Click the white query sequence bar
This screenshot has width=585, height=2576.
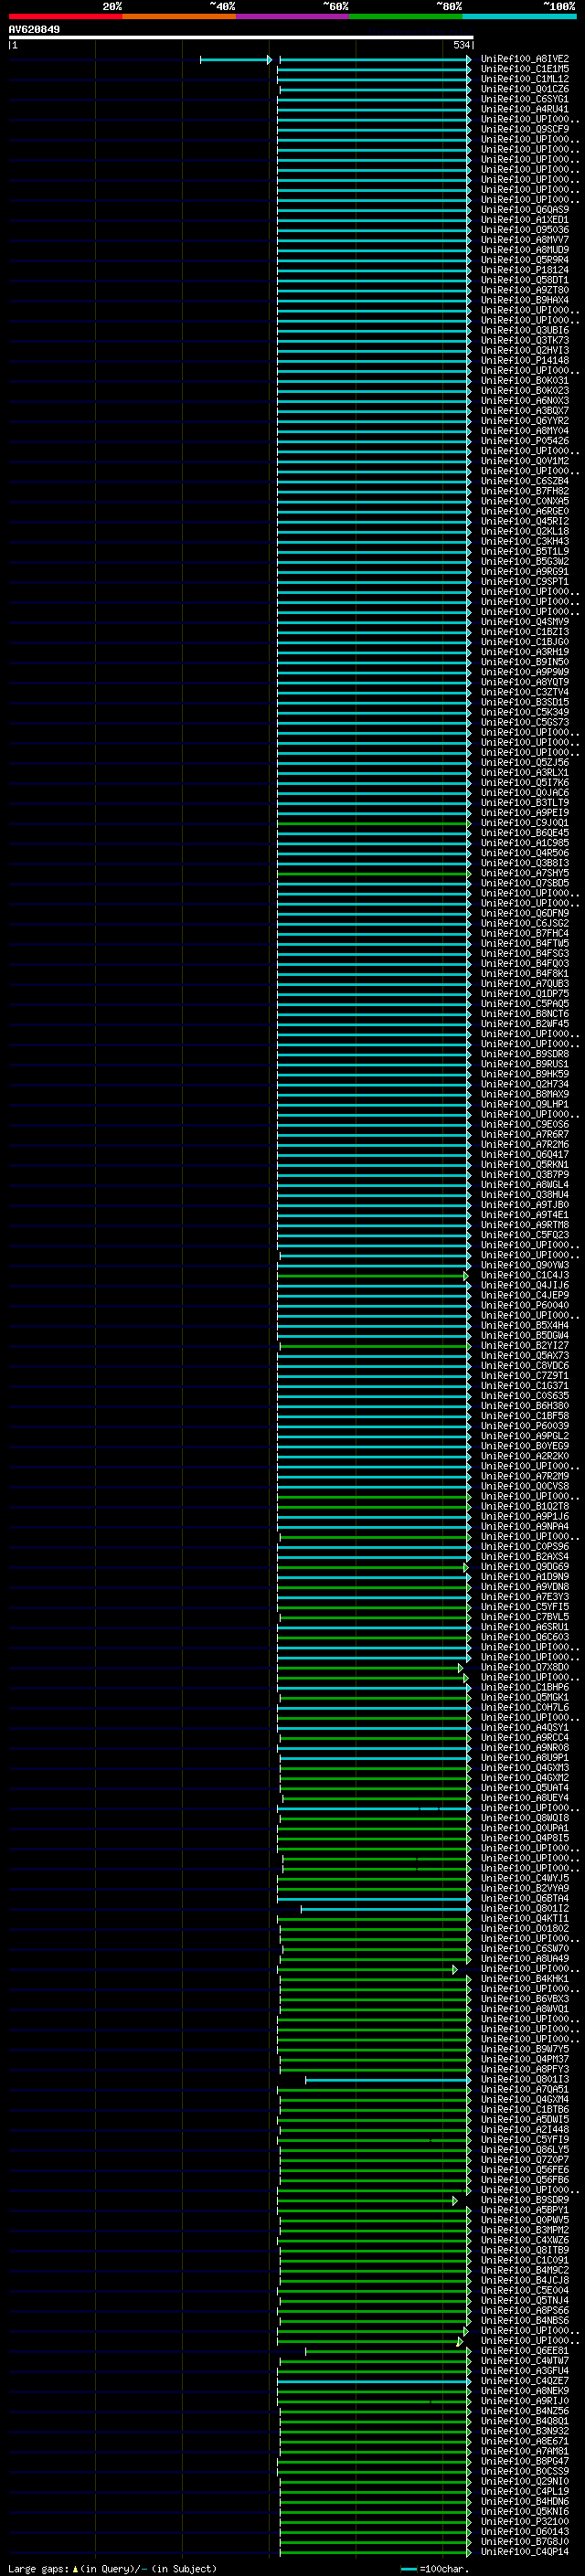pos(241,37)
